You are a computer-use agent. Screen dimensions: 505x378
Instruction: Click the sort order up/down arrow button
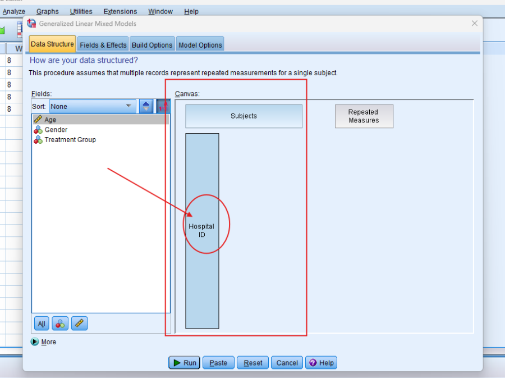coord(146,106)
